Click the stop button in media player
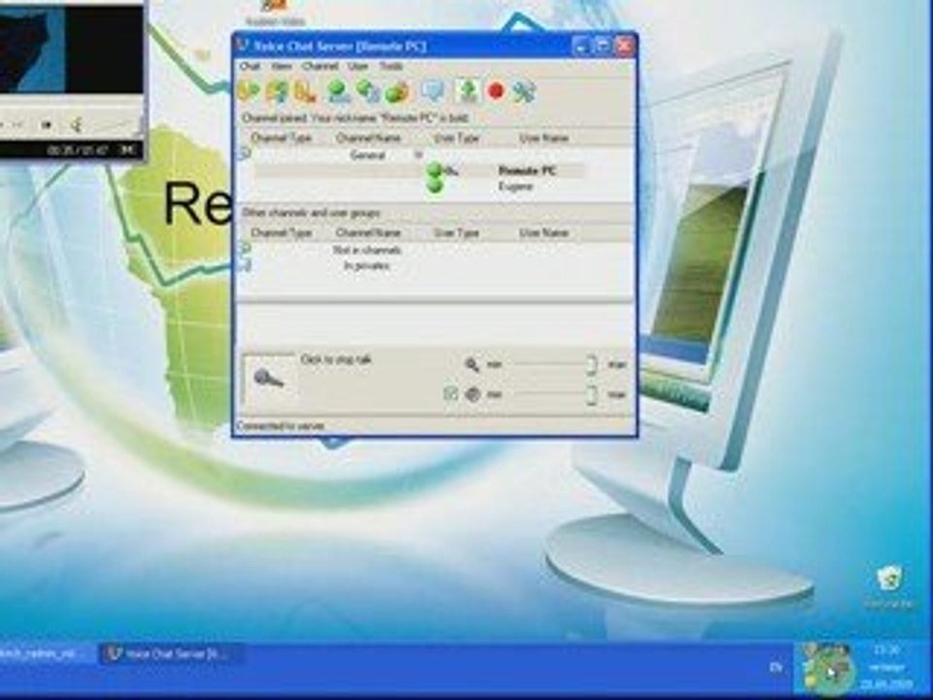This screenshot has width=933, height=700. point(47,124)
